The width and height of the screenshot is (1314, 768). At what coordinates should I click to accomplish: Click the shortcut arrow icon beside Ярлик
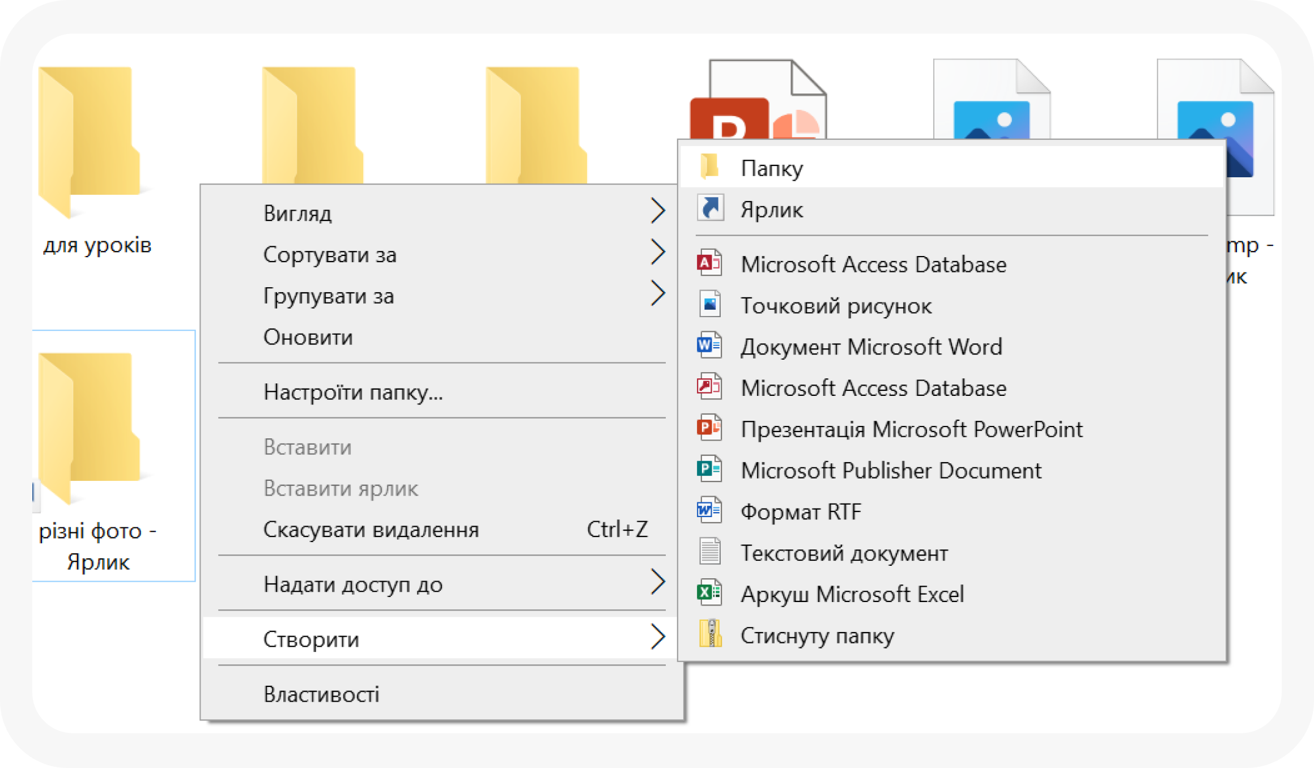(709, 209)
